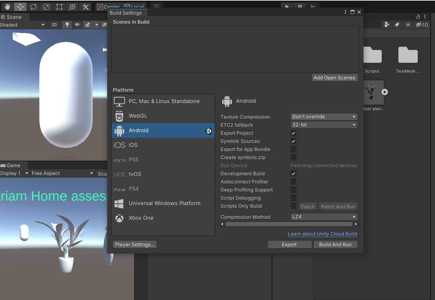Select the Rotate tool
This screenshot has width=435, height=300.
[33, 7]
